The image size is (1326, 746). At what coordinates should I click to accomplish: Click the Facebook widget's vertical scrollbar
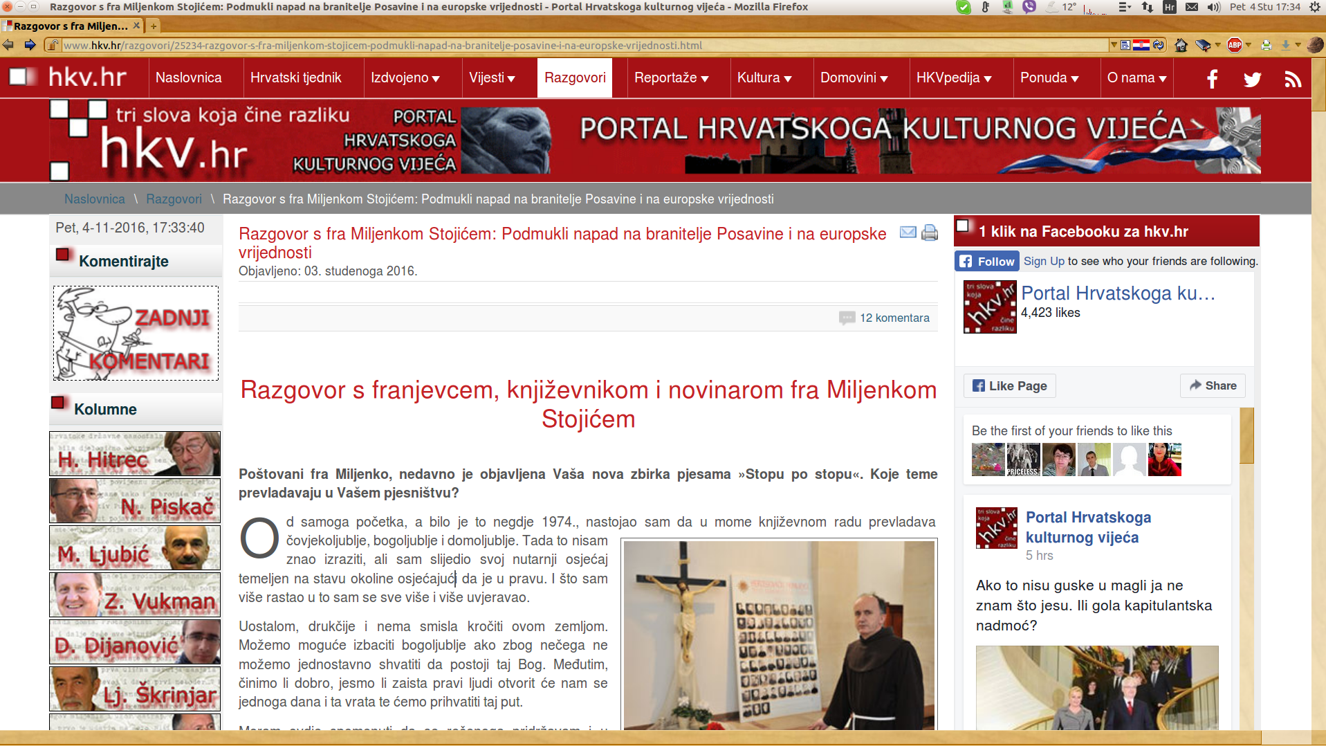click(x=1246, y=436)
